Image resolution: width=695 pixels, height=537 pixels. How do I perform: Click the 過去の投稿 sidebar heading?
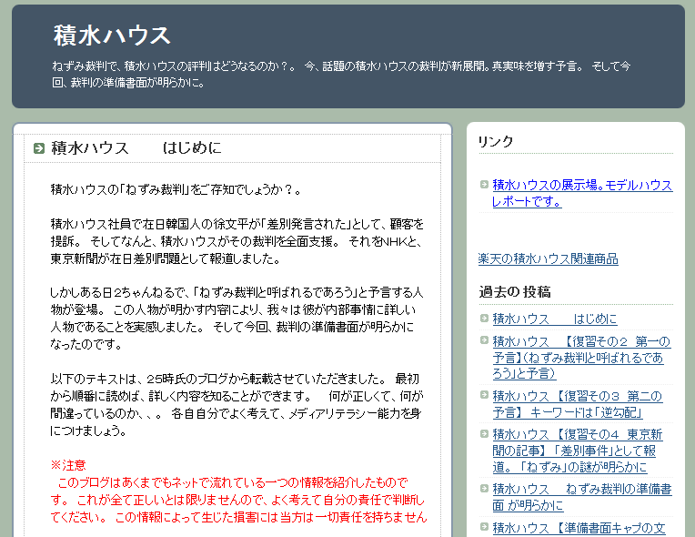[x=515, y=292]
